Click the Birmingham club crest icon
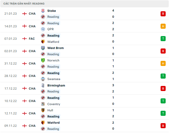The image size is (171, 133). 43,85
